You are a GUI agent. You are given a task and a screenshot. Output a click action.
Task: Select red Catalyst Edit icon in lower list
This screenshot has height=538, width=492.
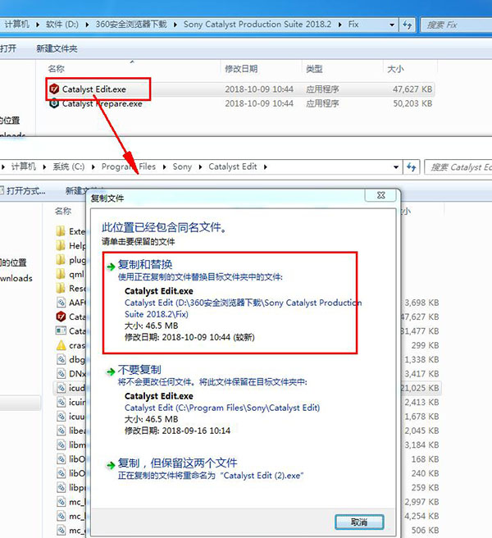(61, 317)
